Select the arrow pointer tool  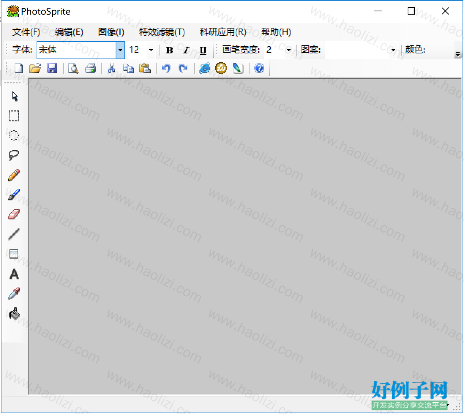[14, 96]
